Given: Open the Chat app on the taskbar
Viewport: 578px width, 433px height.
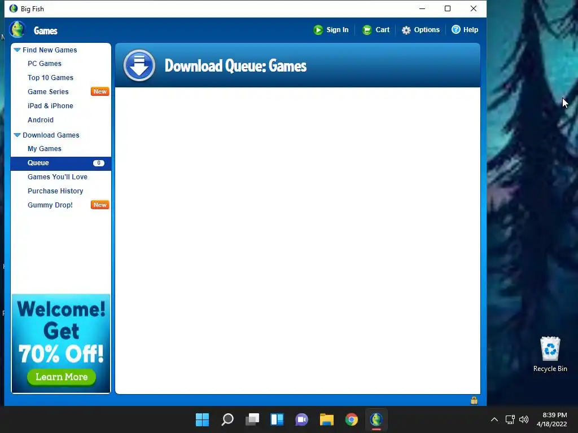Looking at the screenshot, I should [301, 419].
